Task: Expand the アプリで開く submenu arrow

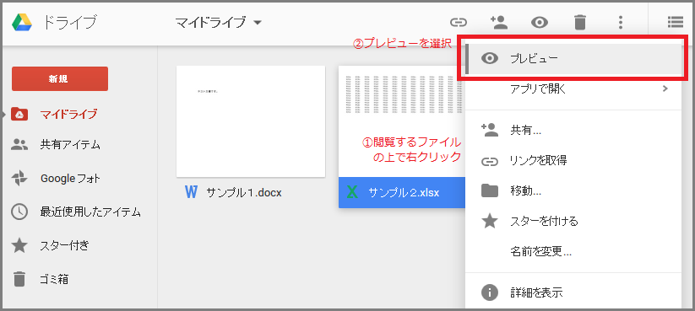Action: point(665,88)
